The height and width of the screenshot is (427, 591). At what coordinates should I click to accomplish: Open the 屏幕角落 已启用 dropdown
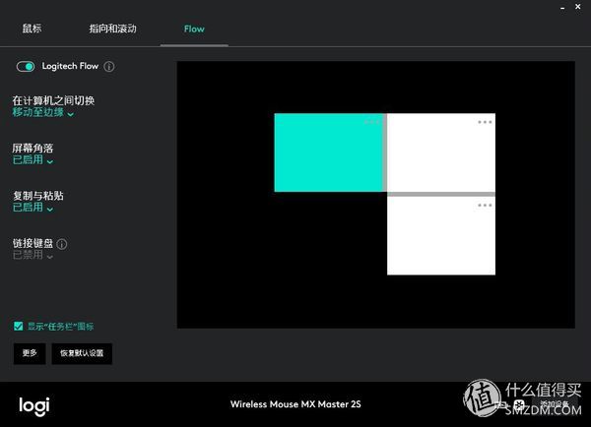[x=33, y=160]
